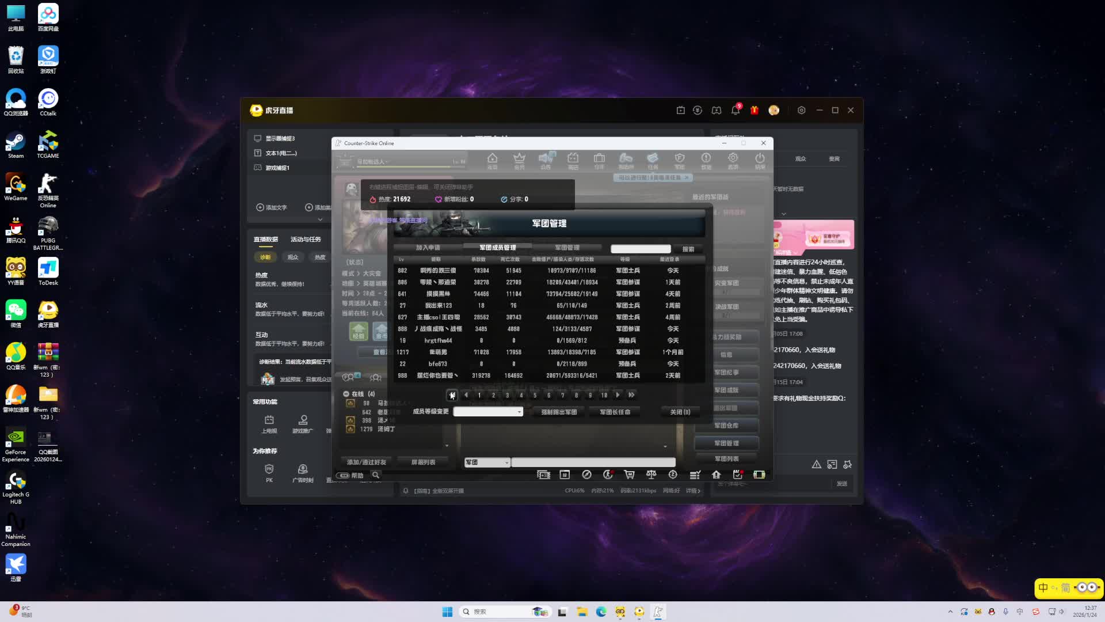This screenshot has width=1105, height=622.
Task: Jump to last page with double arrow
Action: coord(631,395)
